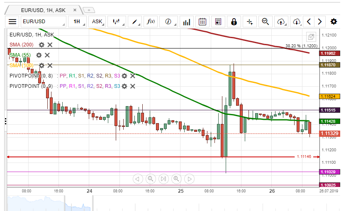
Task: Click the SMA (200) indicator label
Action: pos(22,45)
